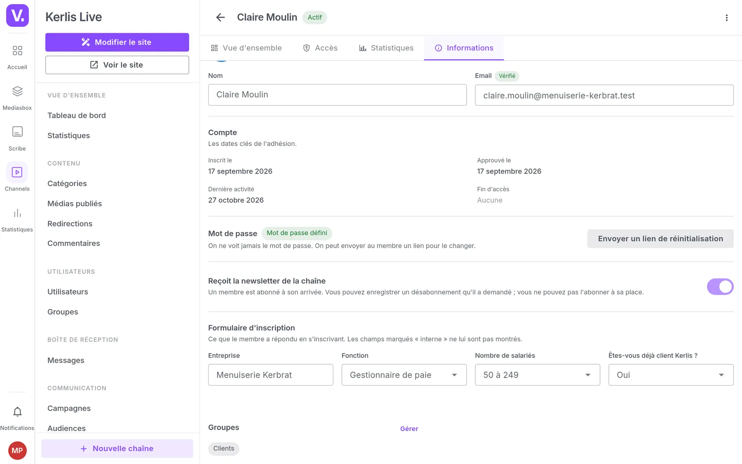Viewport: 742px width, 464px height.
Task: Switch to the Accès tab
Action: click(320, 48)
